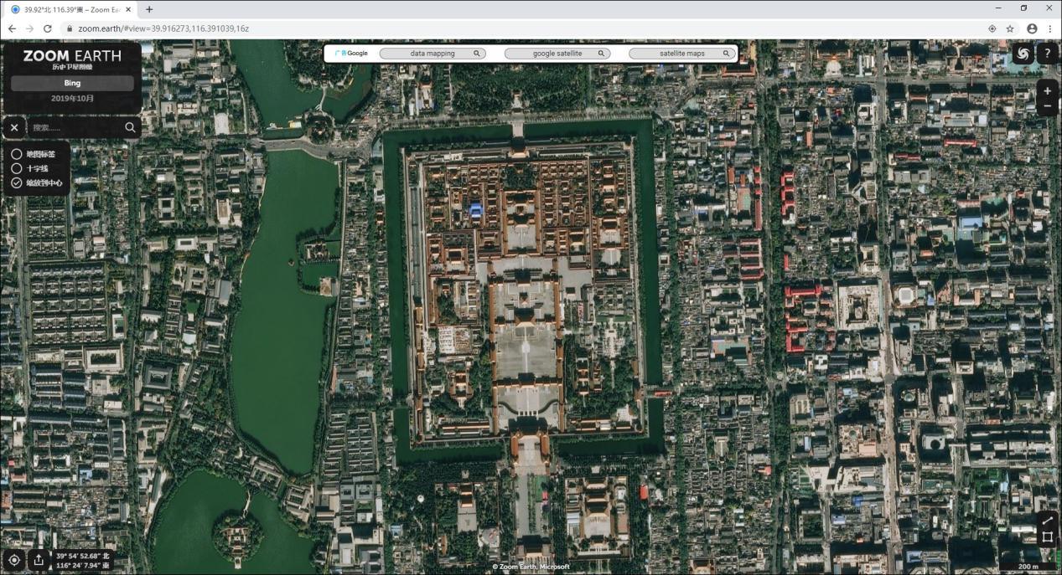The height and width of the screenshot is (575, 1062).
Task: Zoom in using the plus icon
Action: coord(1047,90)
